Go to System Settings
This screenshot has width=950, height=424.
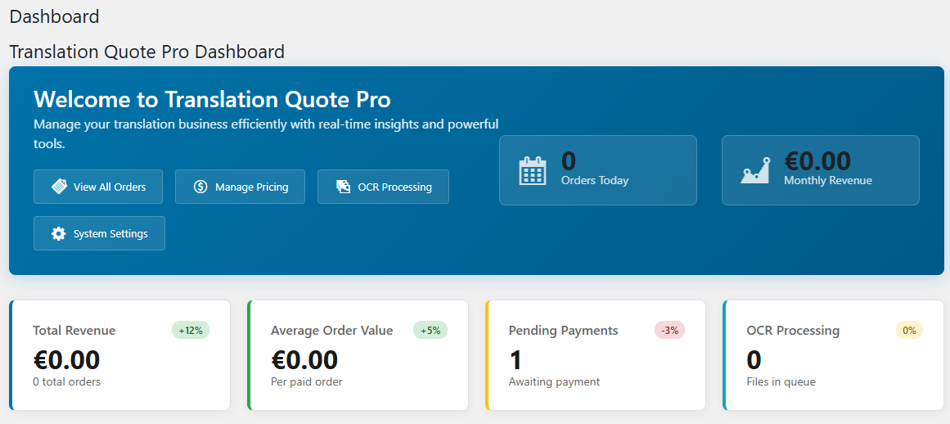(x=110, y=233)
